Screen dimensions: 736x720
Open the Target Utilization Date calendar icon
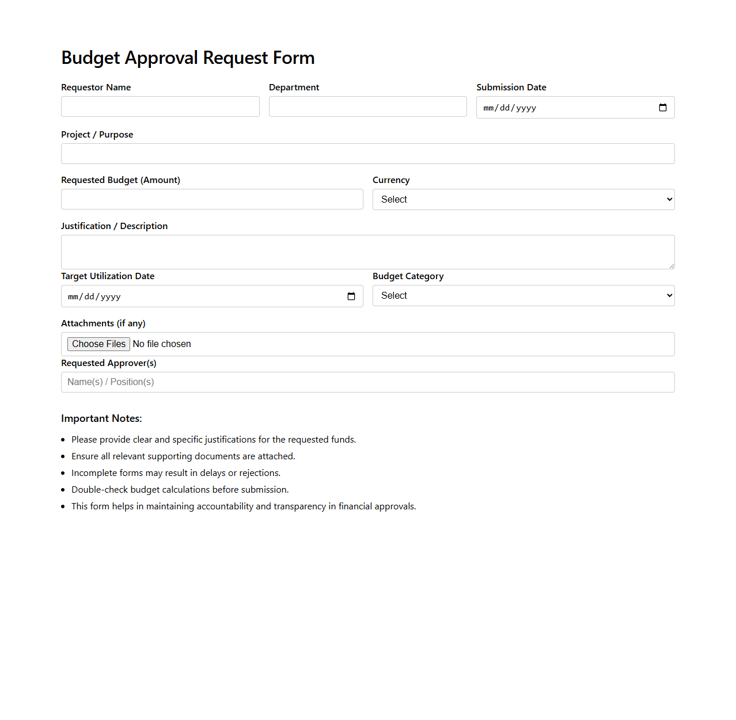click(x=351, y=296)
